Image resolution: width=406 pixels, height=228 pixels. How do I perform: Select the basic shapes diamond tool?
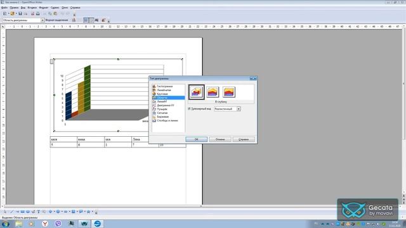pyautogui.click(x=51, y=212)
